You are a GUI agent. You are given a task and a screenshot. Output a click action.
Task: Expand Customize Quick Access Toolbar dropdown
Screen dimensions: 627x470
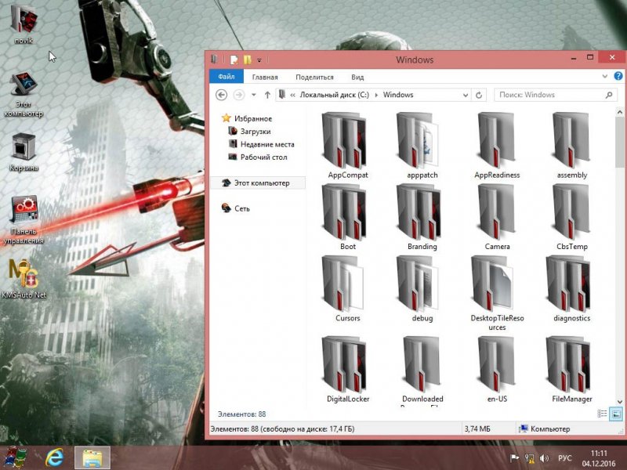coord(259,60)
